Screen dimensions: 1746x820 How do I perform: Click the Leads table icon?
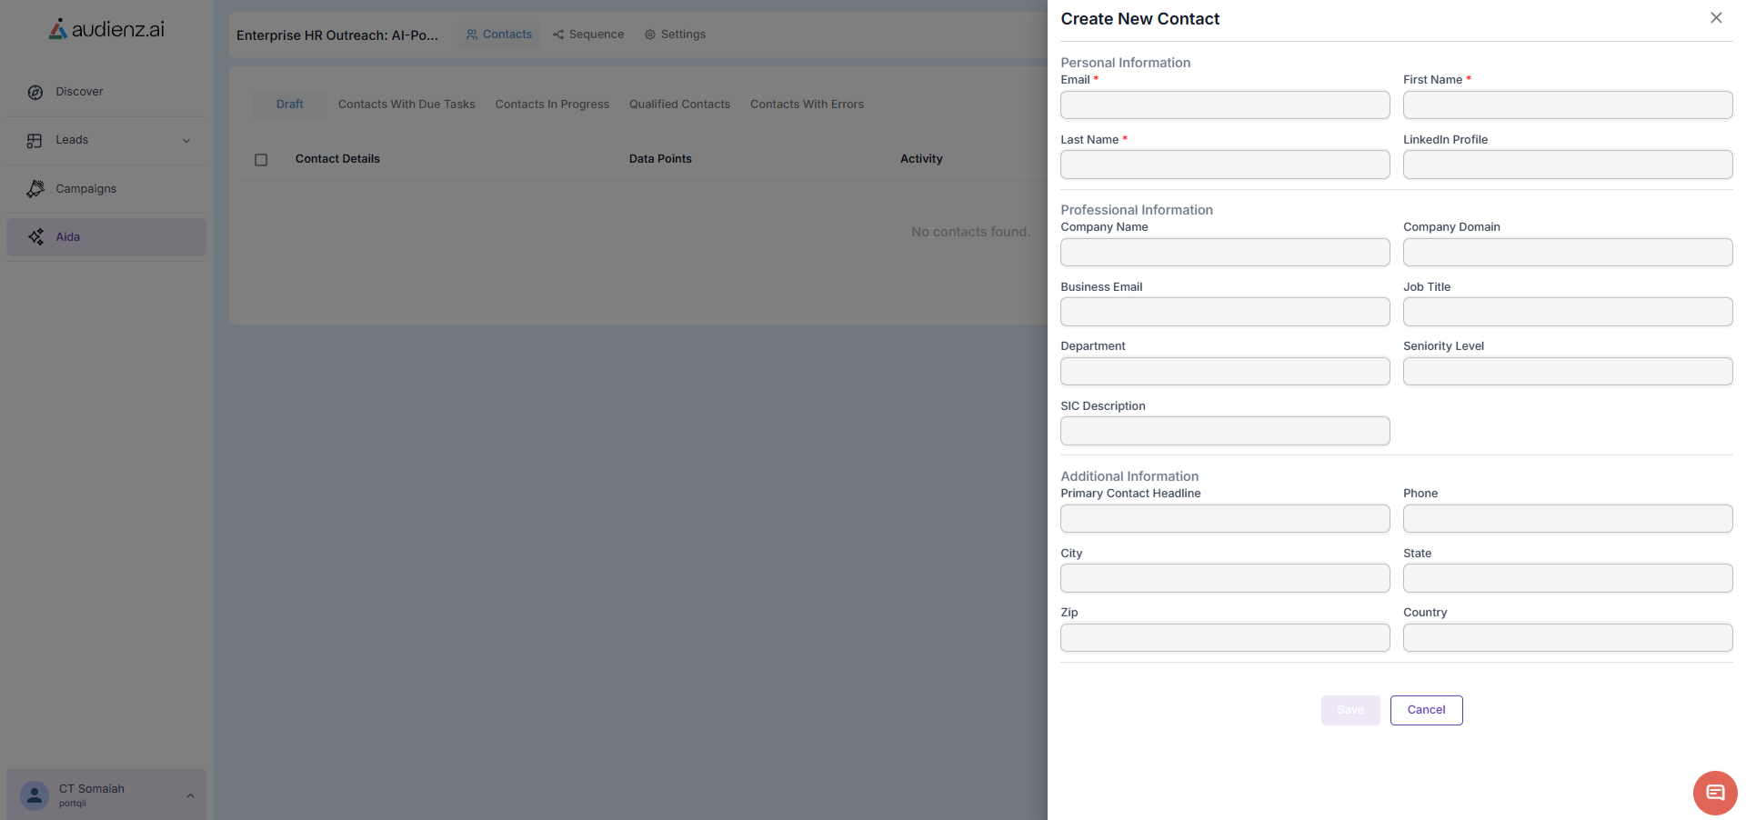click(x=35, y=141)
